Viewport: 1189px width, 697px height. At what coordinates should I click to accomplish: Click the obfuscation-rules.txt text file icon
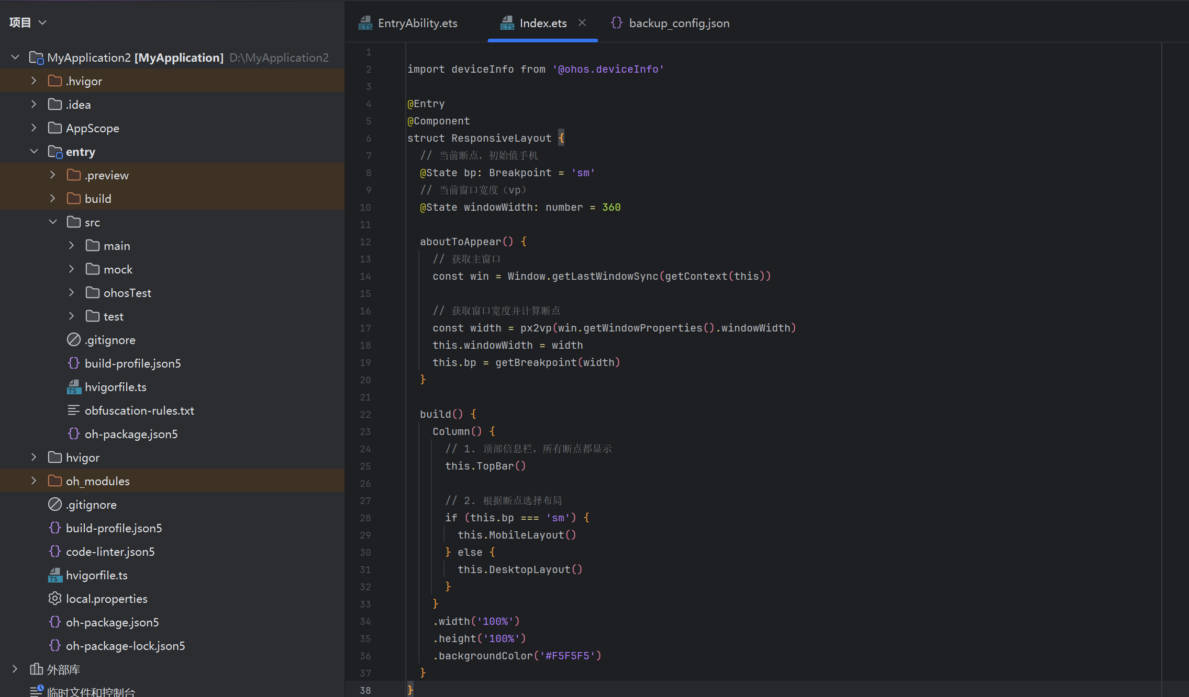pos(74,410)
